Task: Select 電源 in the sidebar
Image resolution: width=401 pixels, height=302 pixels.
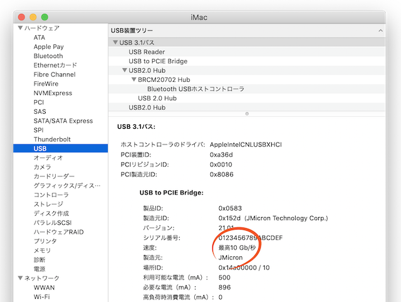Action: coord(39,269)
